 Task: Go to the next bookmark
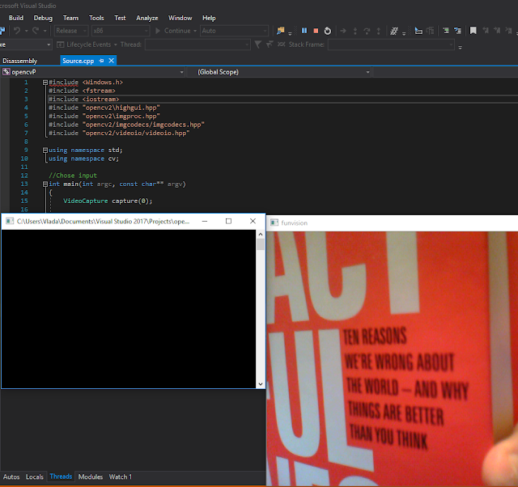click(x=497, y=31)
